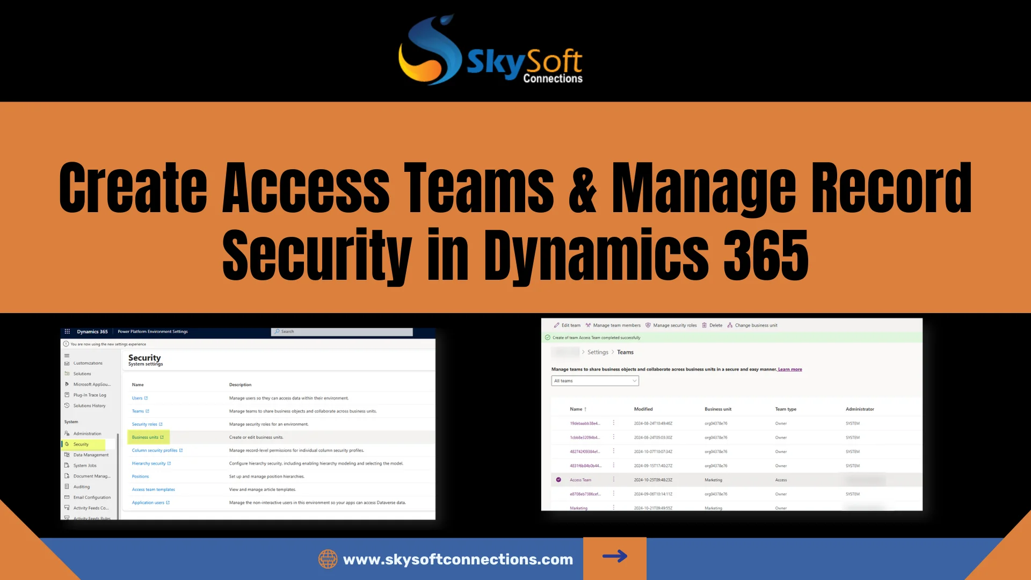Open options menu for the 19debaabb38e4 row
Image resolution: width=1031 pixels, height=580 pixels.
point(614,423)
